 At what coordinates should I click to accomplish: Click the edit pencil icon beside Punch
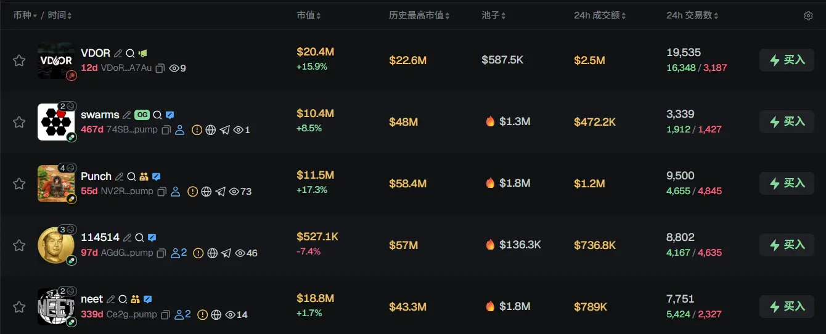(119, 177)
